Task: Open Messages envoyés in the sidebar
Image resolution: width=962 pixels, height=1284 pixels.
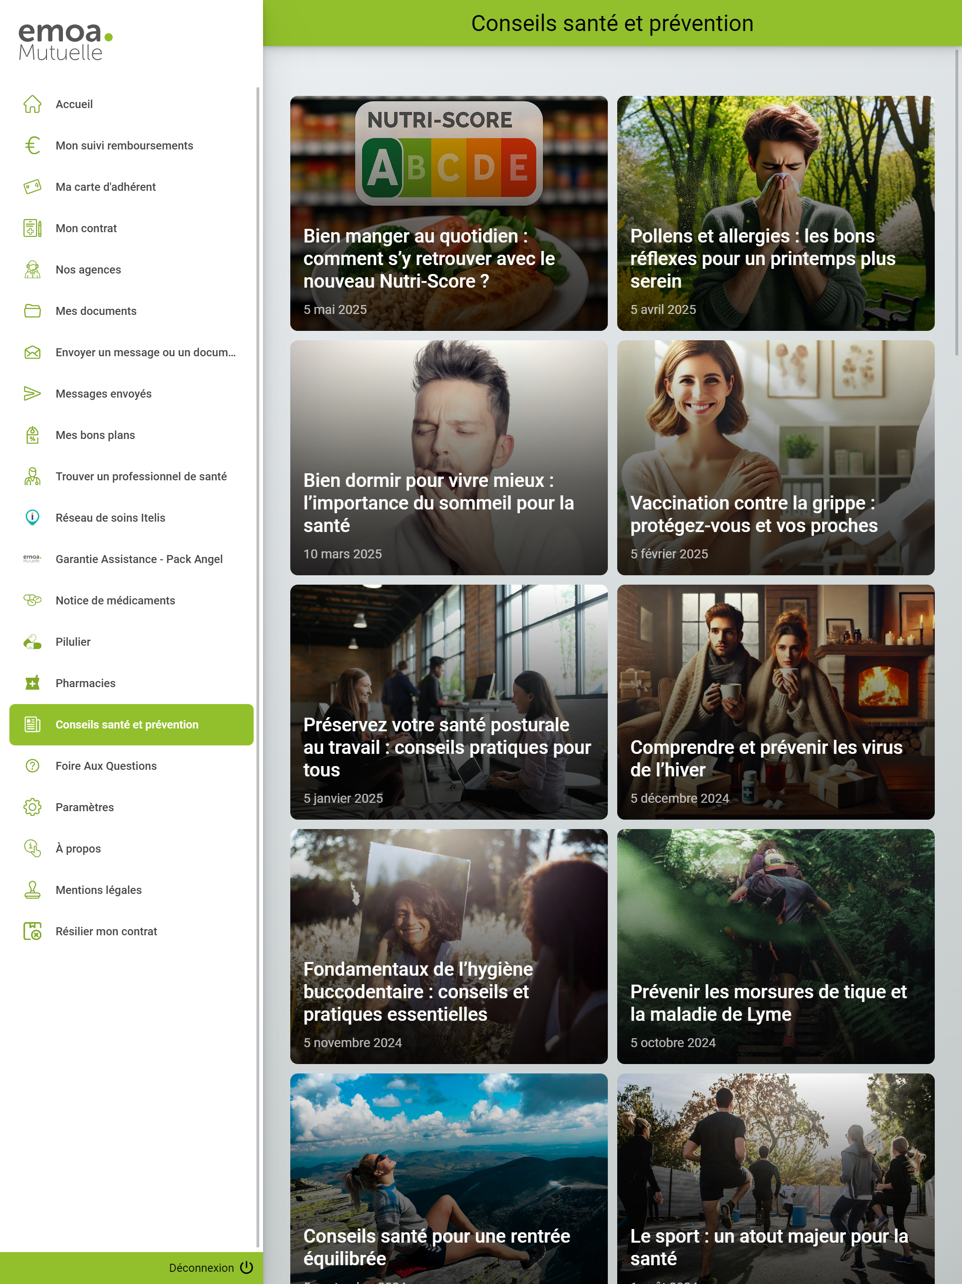Action: pyautogui.click(x=131, y=393)
